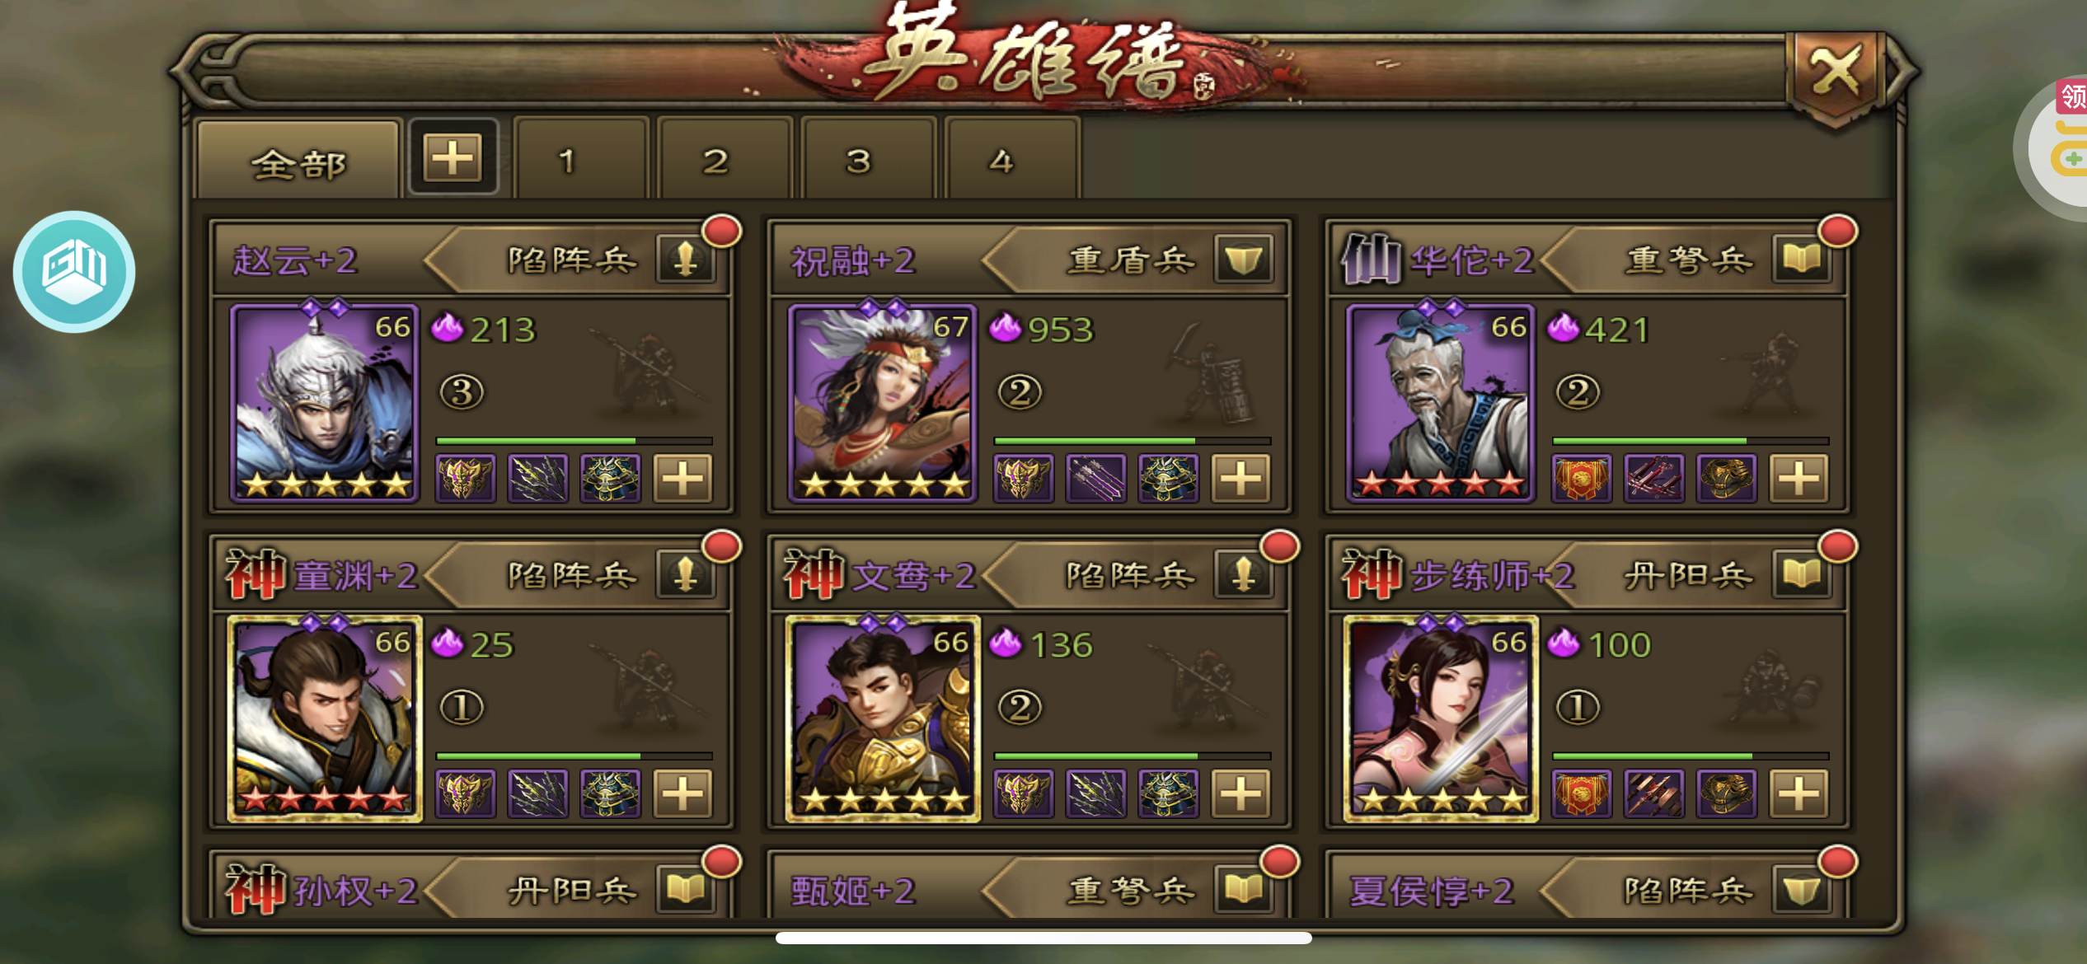Click the helmet equipment icon on 赵云's card
Image resolution: width=2087 pixels, height=964 pixels.
466,478
